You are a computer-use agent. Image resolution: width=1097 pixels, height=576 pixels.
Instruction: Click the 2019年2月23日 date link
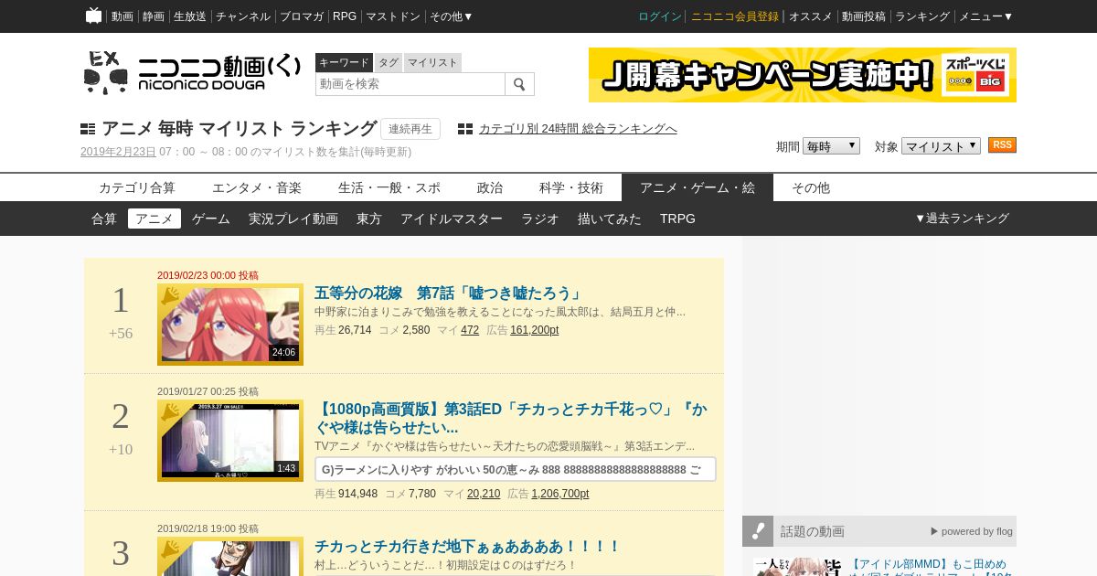(x=118, y=152)
